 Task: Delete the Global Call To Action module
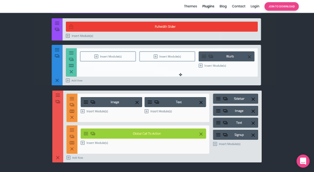point(201,134)
